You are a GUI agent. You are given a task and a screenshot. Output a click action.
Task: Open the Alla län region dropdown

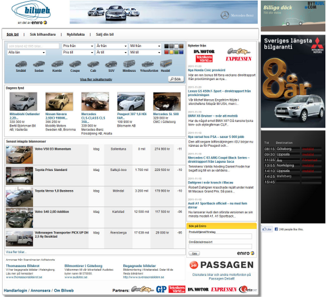[x=26, y=53]
